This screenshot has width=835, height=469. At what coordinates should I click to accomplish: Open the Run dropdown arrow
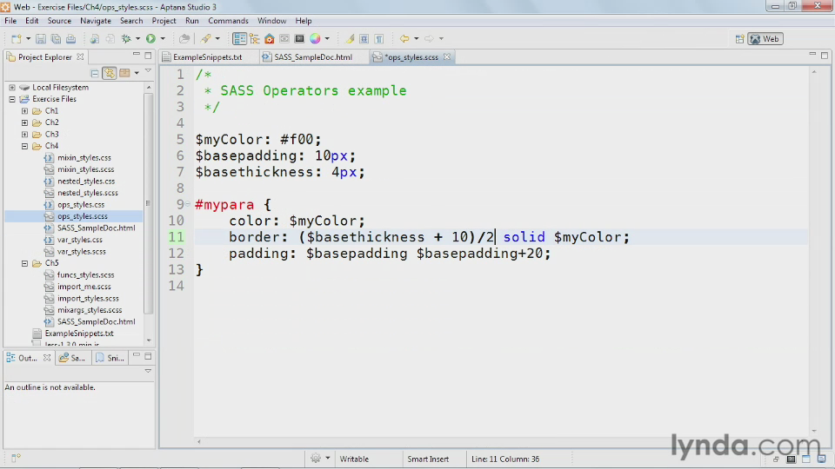coord(163,39)
